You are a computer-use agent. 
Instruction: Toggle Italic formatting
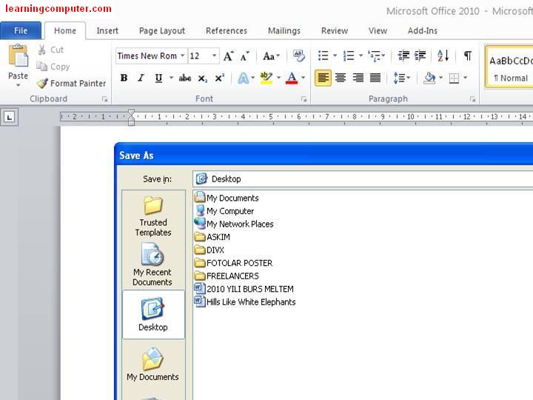click(x=141, y=78)
